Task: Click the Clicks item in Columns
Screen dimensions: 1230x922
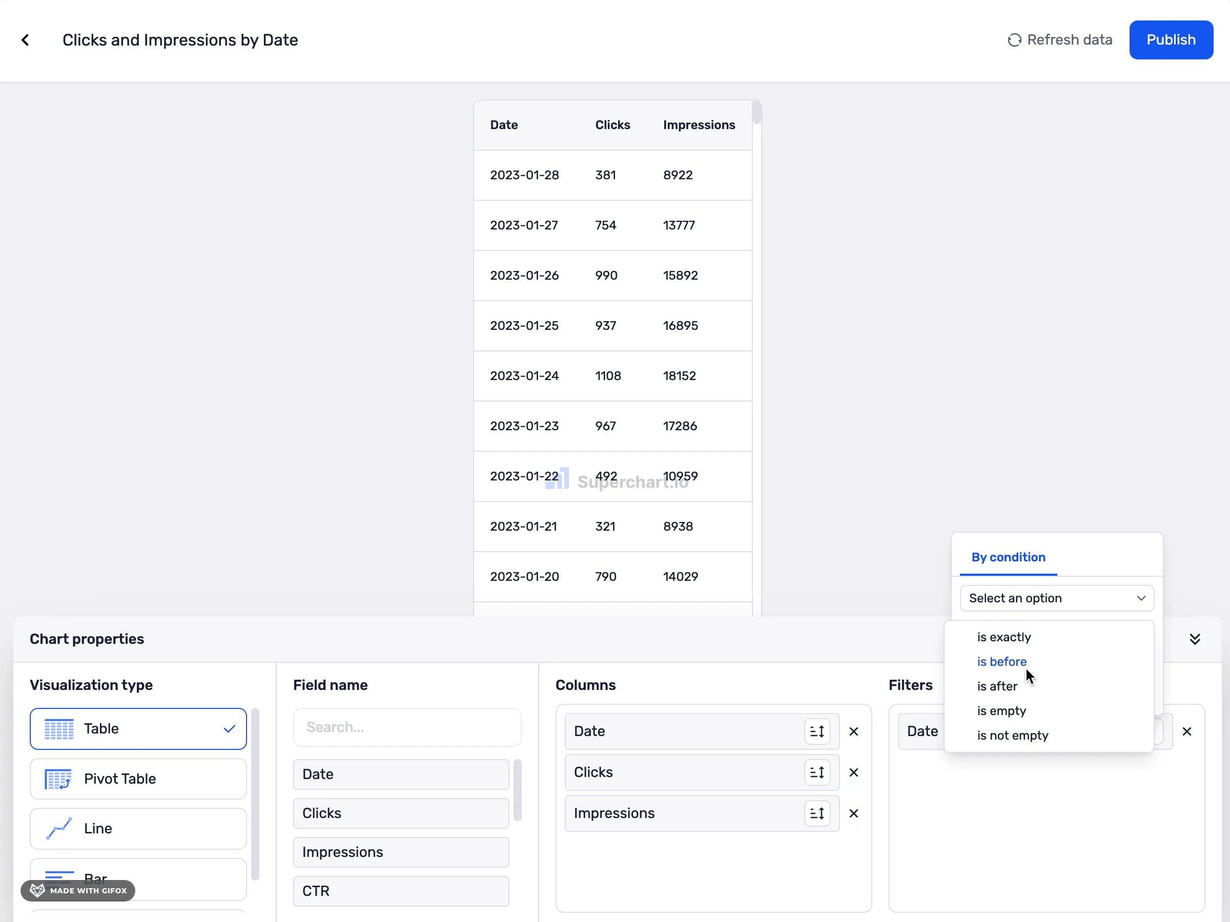Action: point(702,772)
